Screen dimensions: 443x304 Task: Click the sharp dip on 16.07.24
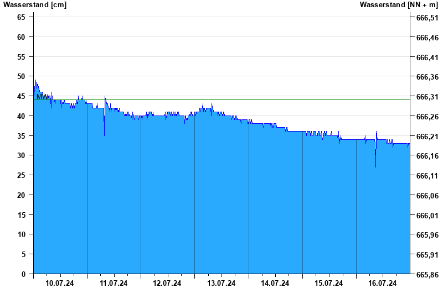375,159
